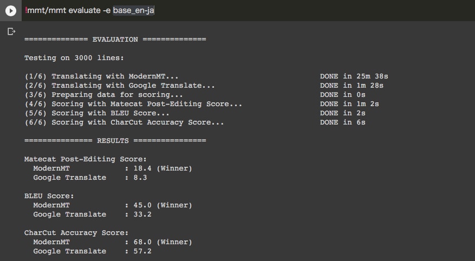Viewport: 475px width, 261px height.
Task: Click 'Google Translate' label under BLEU Score
Action: click(70, 214)
